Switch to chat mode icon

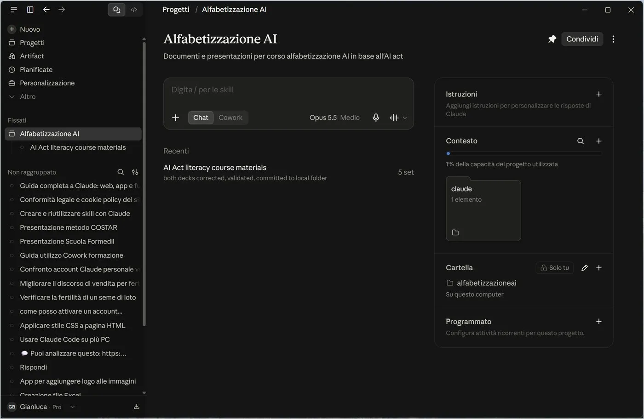pyautogui.click(x=116, y=10)
